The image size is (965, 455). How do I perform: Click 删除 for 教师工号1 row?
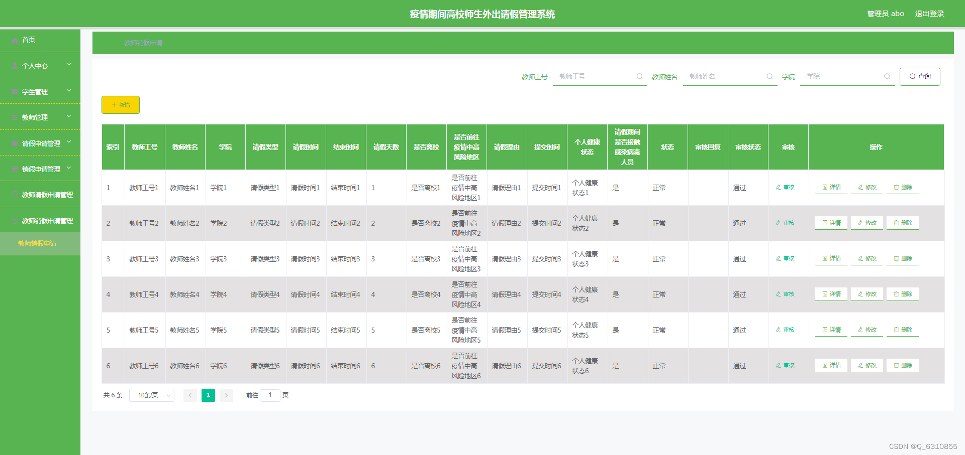(x=903, y=187)
